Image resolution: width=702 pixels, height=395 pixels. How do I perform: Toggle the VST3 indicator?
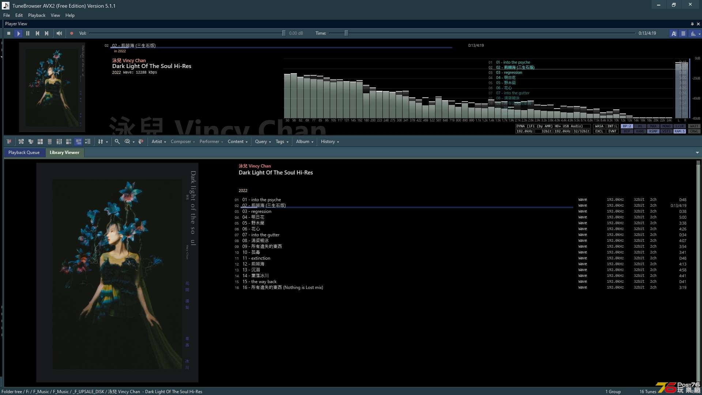click(667, 131)
